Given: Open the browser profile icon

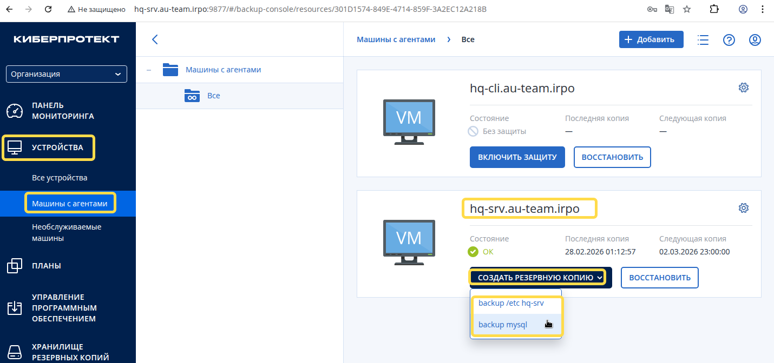Looking at the screenshot, I should coord(743,9).
